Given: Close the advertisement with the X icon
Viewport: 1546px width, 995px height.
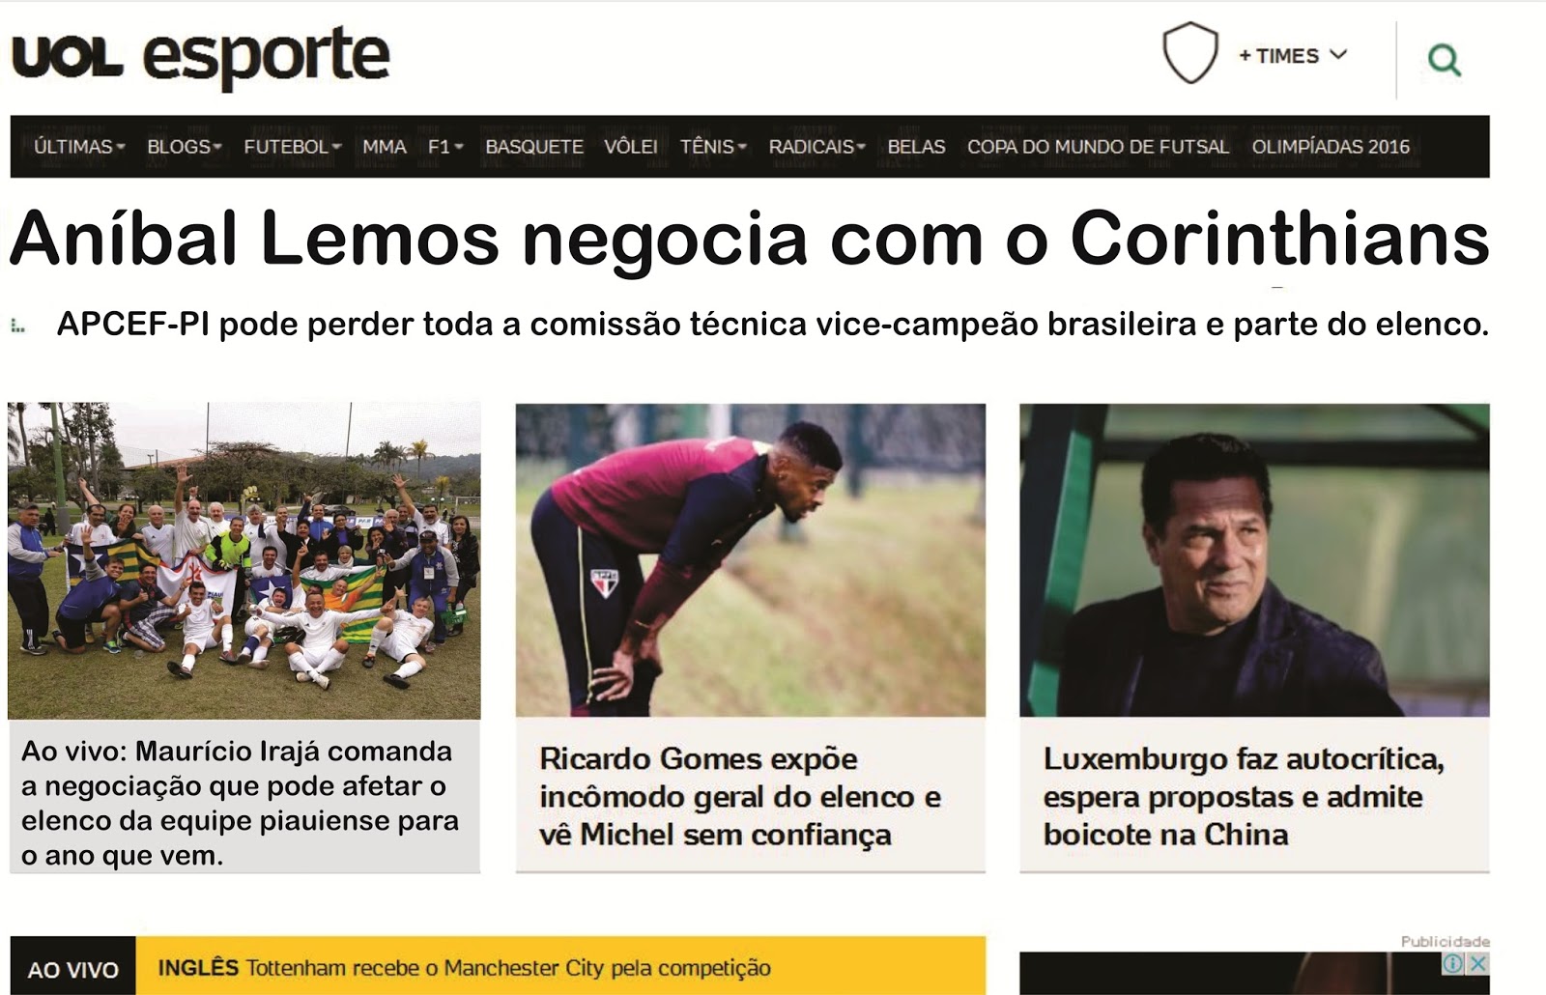Looking at the screenshot, I should coord(1477,963).
